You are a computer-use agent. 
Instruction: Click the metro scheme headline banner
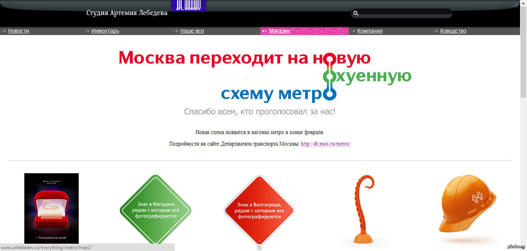pos(265,76)
